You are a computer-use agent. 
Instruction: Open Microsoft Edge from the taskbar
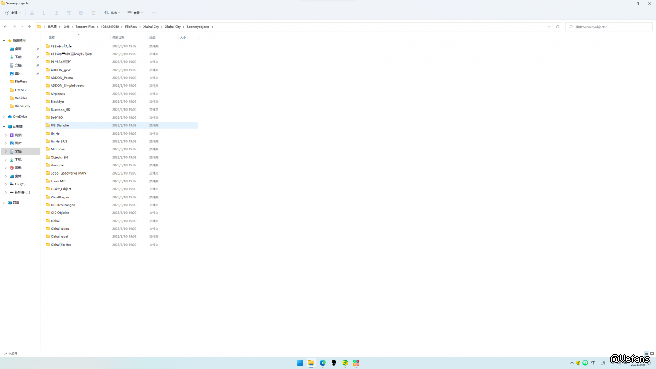pyautogui.click(x=323, y=363)
